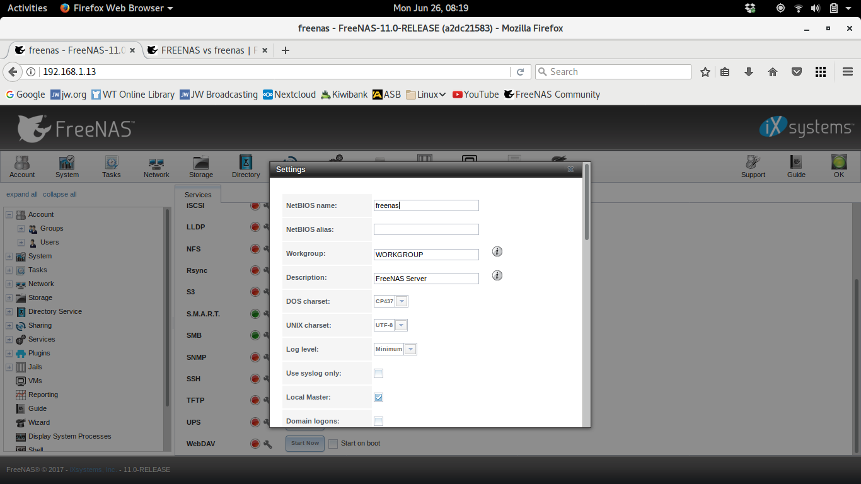Open Tasks from the FreeNAS top toolbar
The height and width of the screenshot is (484, 861).
(x=112, y=167)
